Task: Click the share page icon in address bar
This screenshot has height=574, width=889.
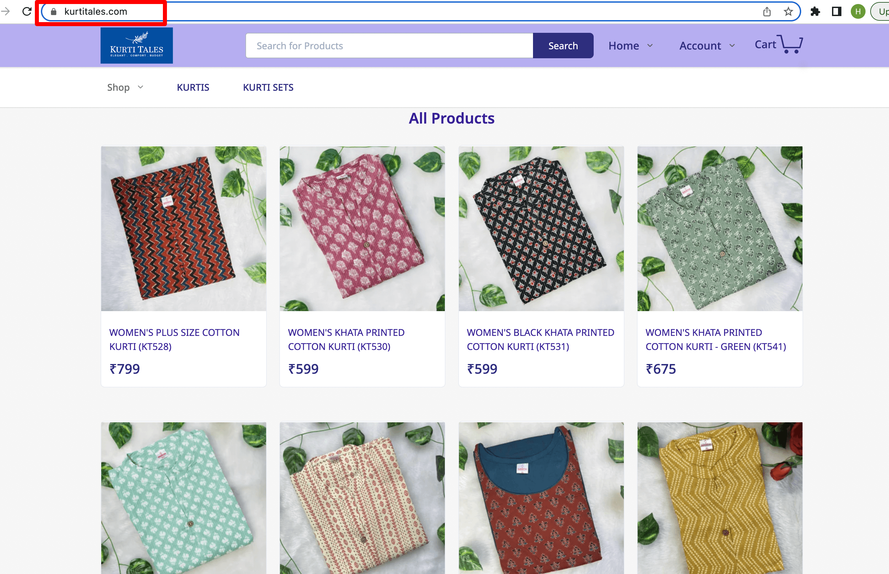Action: [767, 12]
